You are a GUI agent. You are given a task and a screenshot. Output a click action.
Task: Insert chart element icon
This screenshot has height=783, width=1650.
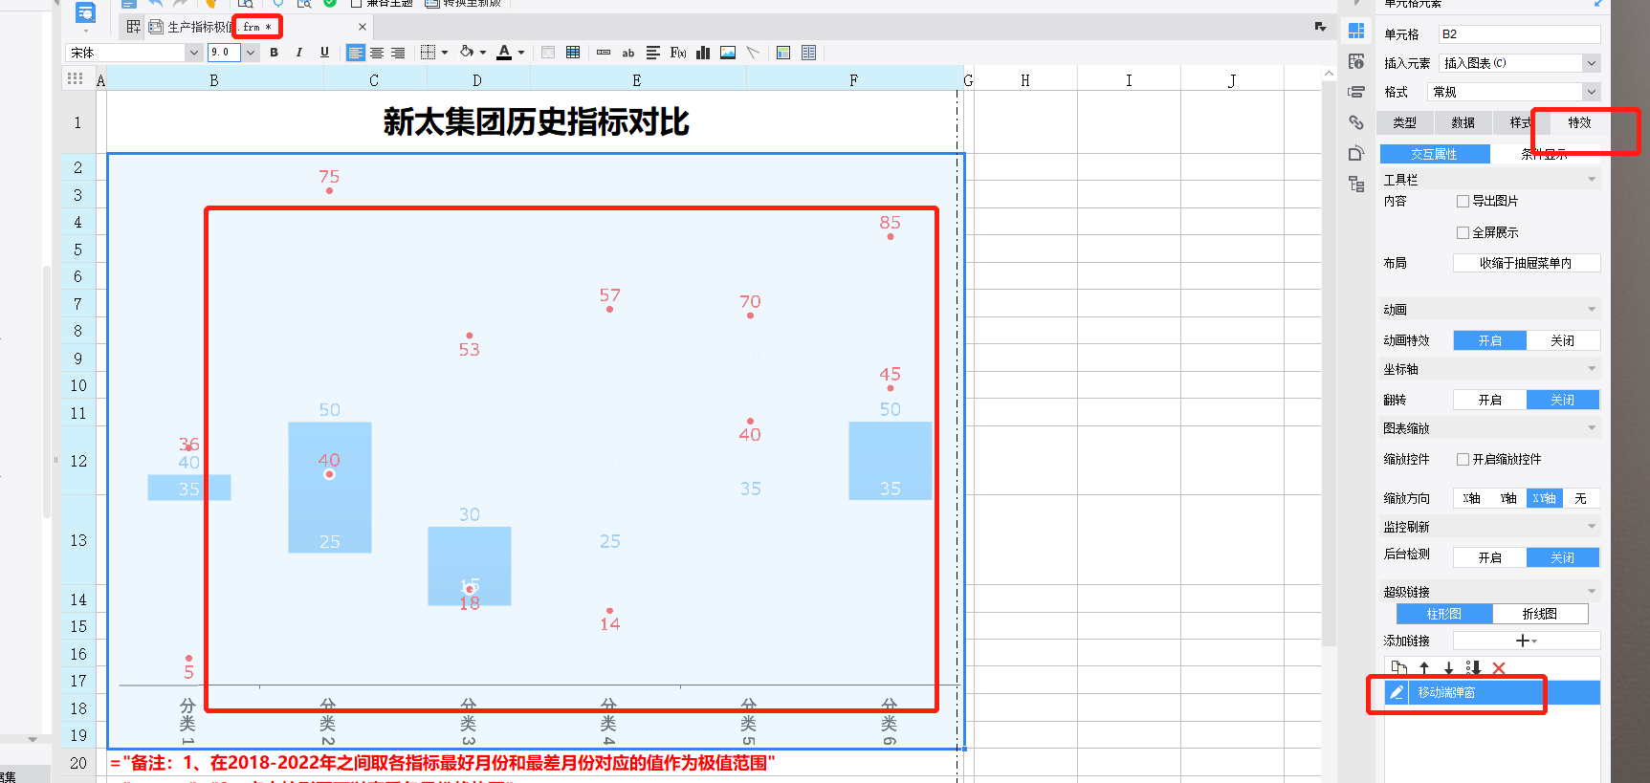tap(703, 53)
